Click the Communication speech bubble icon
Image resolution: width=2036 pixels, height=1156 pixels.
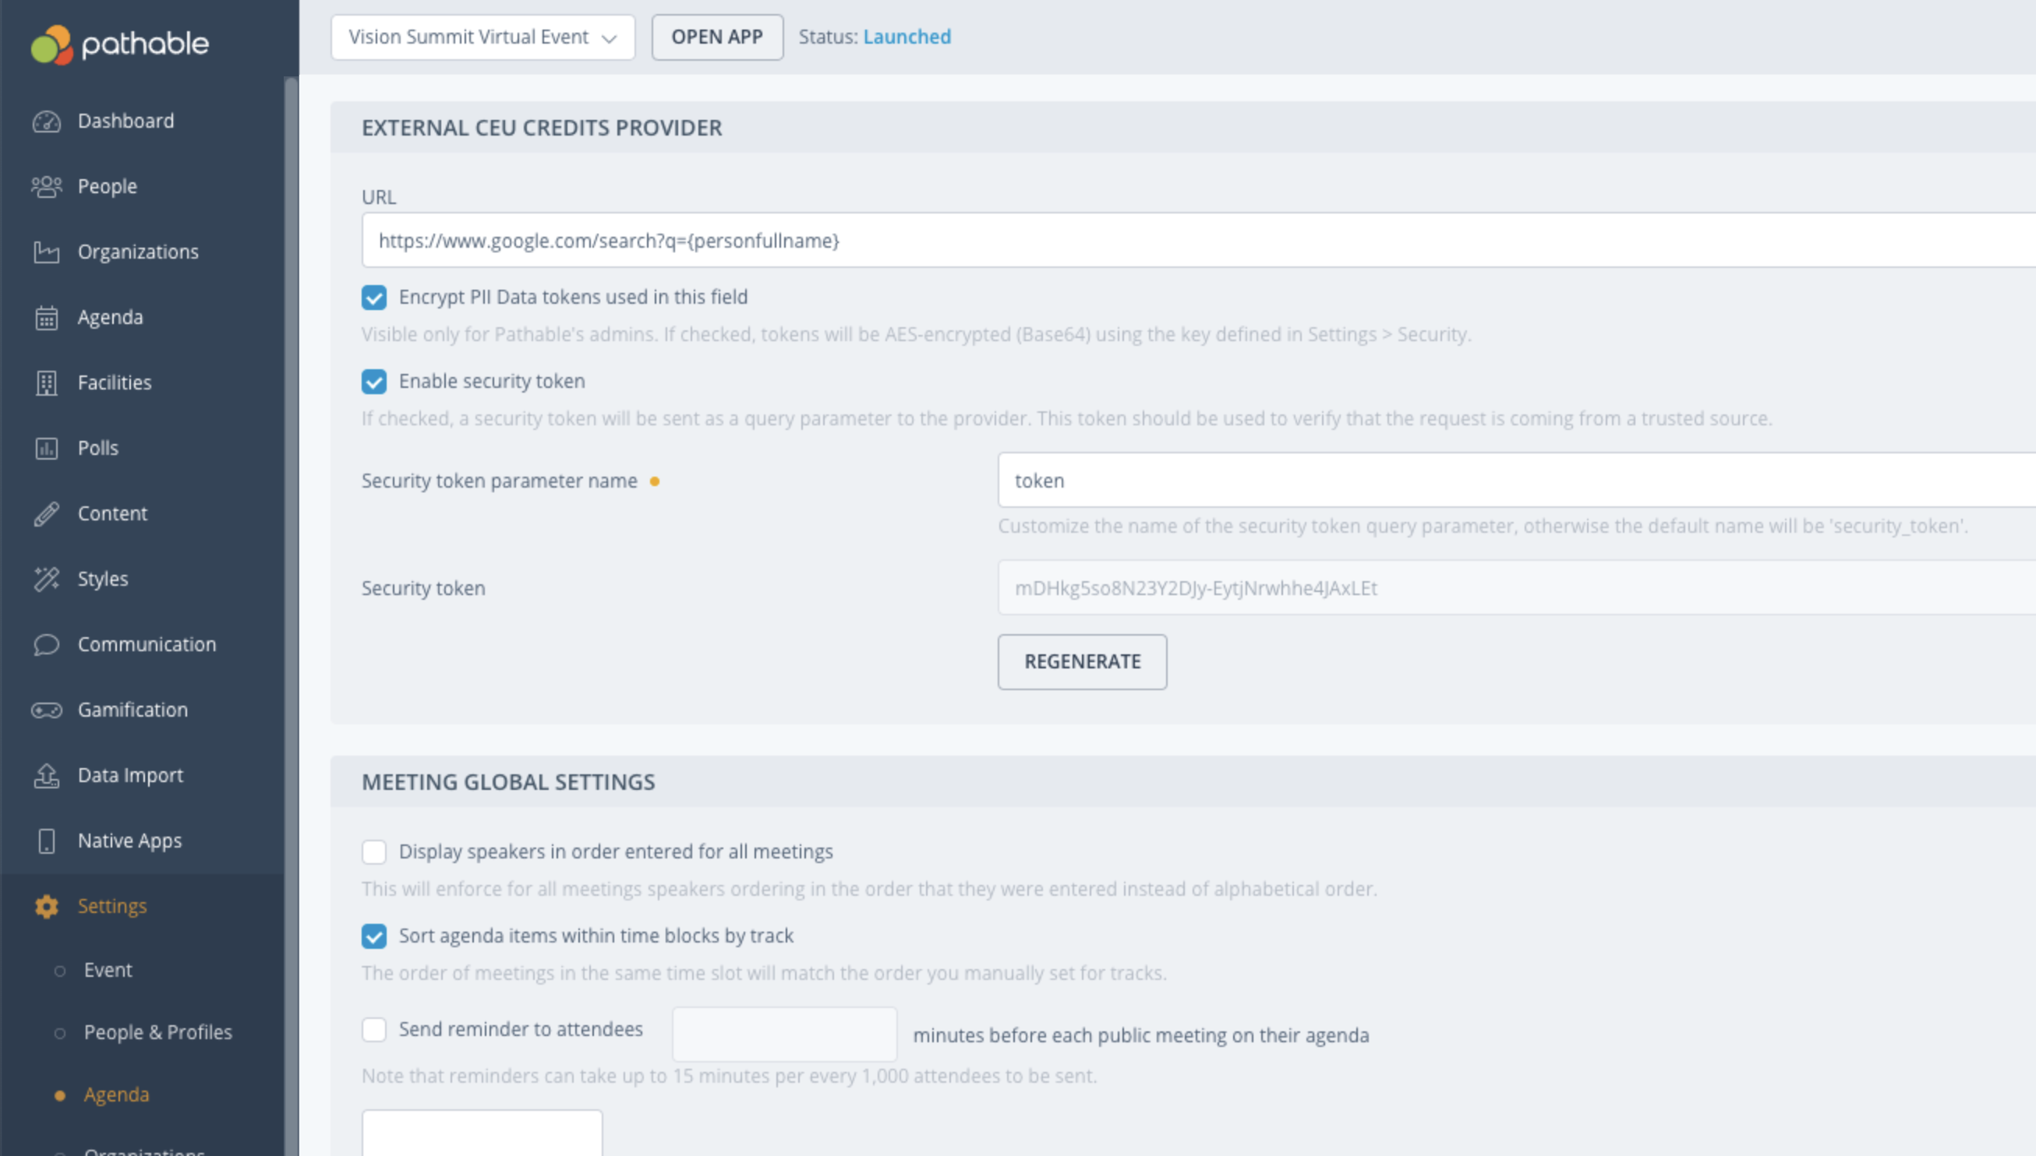[46, 645]
